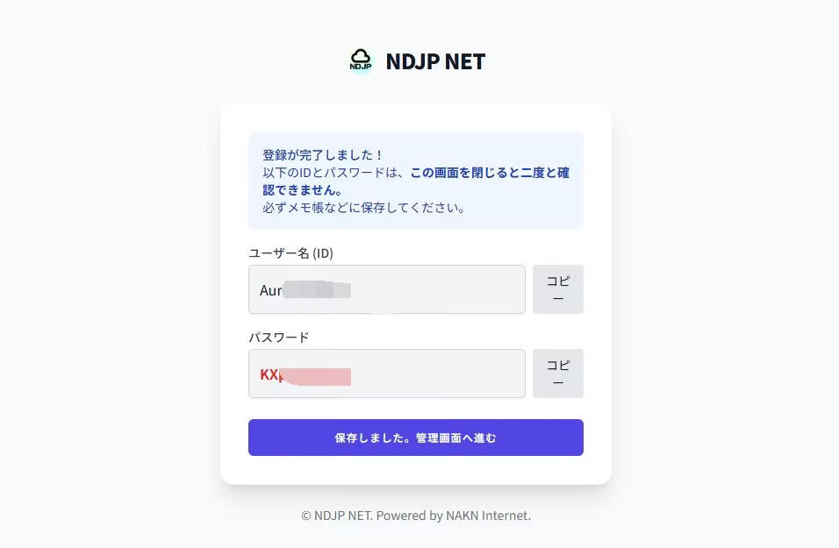Click the パスワード label
This screenshot has width=839, height=548.
tap(278, 337)
